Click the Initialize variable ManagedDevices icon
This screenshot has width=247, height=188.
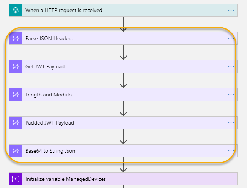[16, 179]
